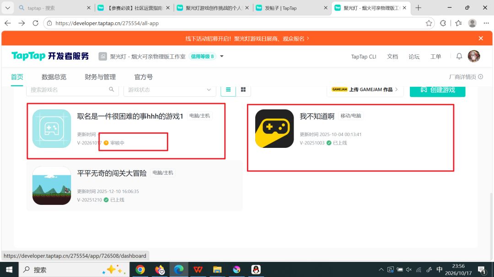The width and height of the screenshot is (494, 277).
Task: Open TapTap CLI link
Action: [364, 57]
